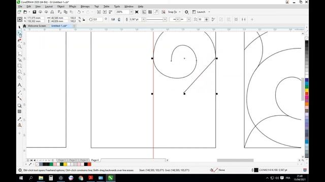The image size is (325, 182).
Task: Create a new document from the toolbar
Action: pos(19,12)
